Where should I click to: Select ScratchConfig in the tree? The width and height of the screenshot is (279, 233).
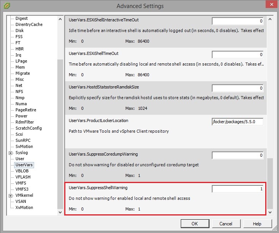(x=28, y=128)
